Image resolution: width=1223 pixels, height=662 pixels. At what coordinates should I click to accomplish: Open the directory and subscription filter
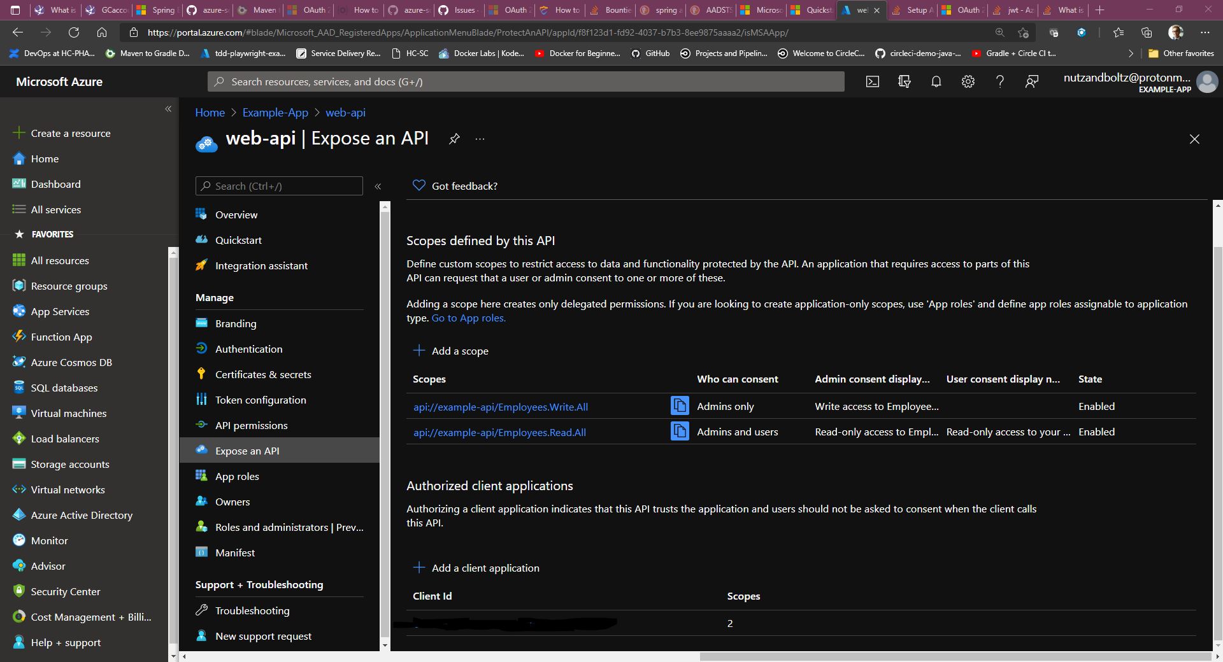click(905, 81)
